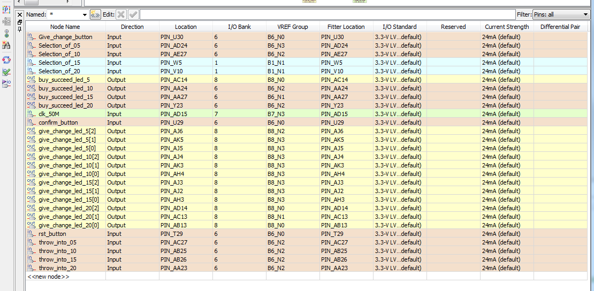Click the horizontal scrollbar thumb at top
The width and height of the screenshot is (594, 291).
point(32,2)
